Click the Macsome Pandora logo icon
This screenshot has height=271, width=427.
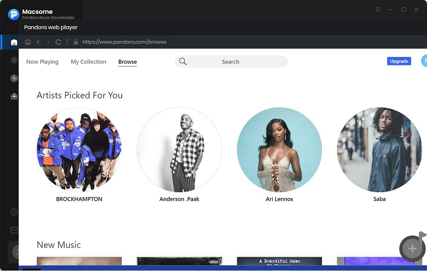[x=13, y=14]
